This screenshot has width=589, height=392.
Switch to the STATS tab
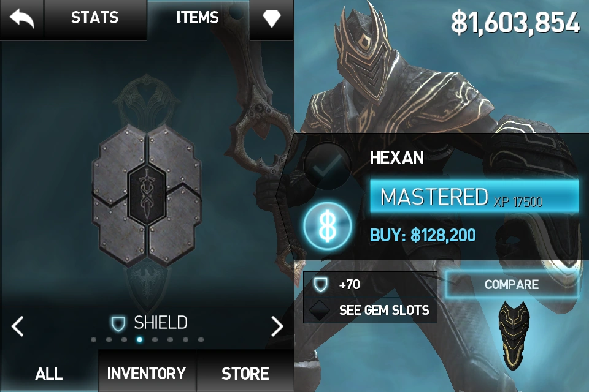95,18
